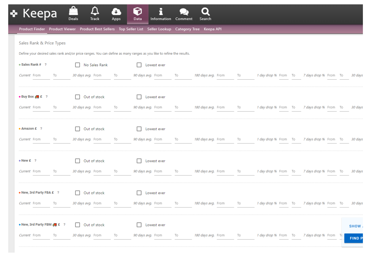Open the Product Viewer tab
This screenshot has height=257, width=371.
click(x=62, y=29)
